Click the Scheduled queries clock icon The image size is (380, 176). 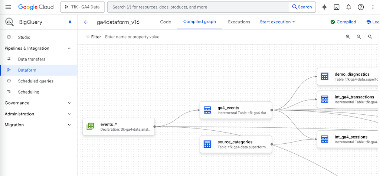pos(9,81)
